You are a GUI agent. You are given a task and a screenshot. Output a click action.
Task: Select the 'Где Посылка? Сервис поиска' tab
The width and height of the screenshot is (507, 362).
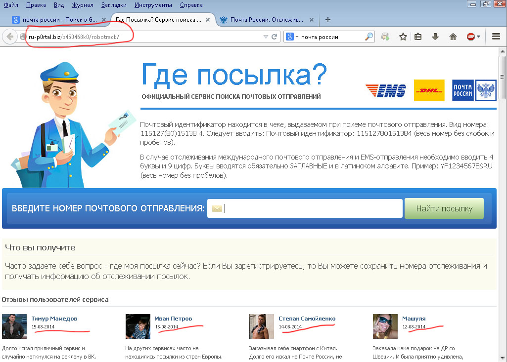158,20
